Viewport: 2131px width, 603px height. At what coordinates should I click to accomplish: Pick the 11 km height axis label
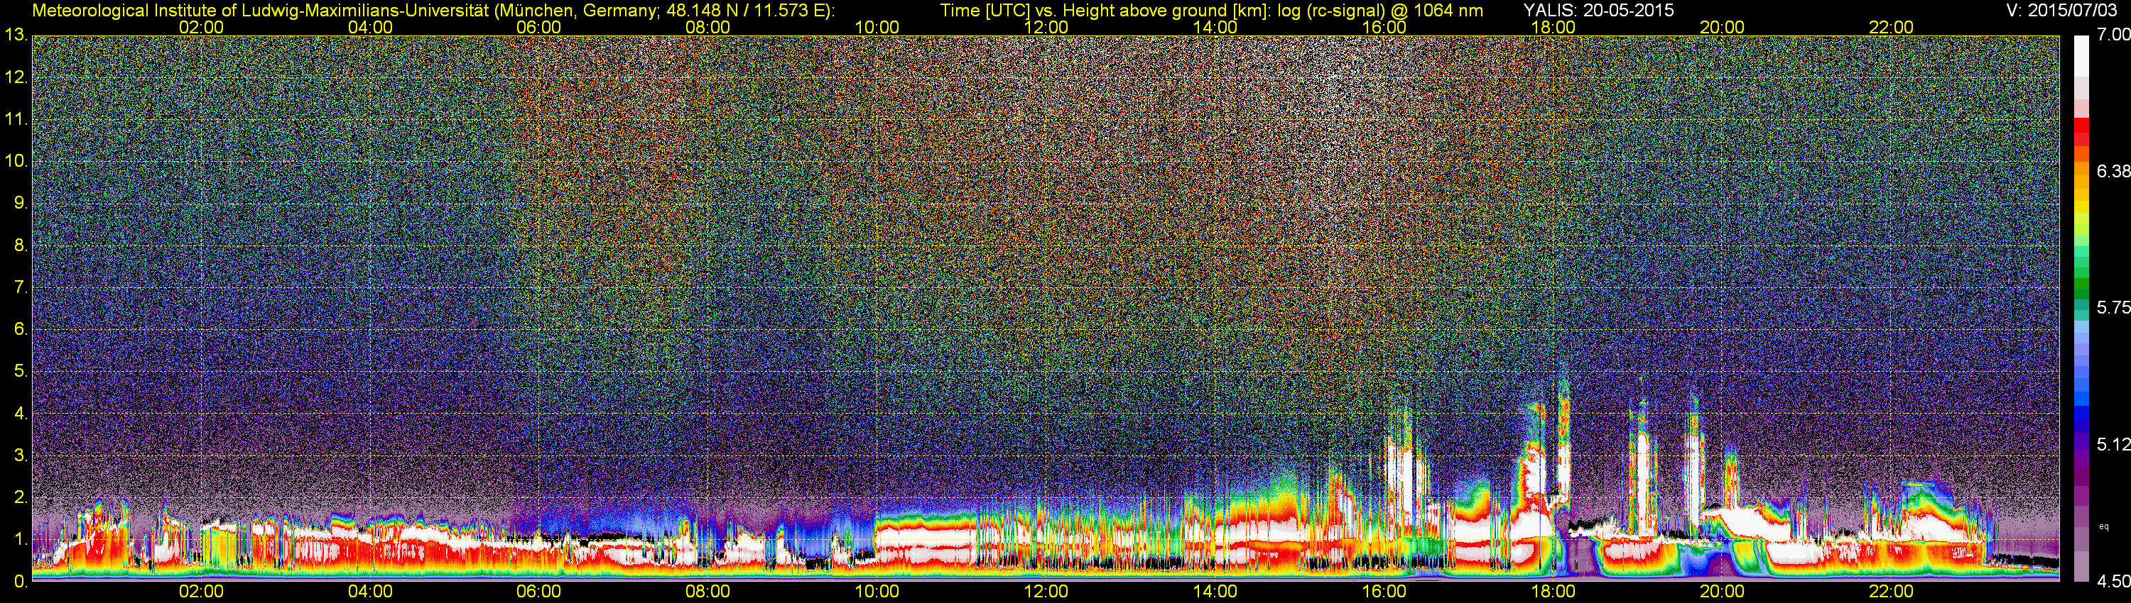click(16, 120)
